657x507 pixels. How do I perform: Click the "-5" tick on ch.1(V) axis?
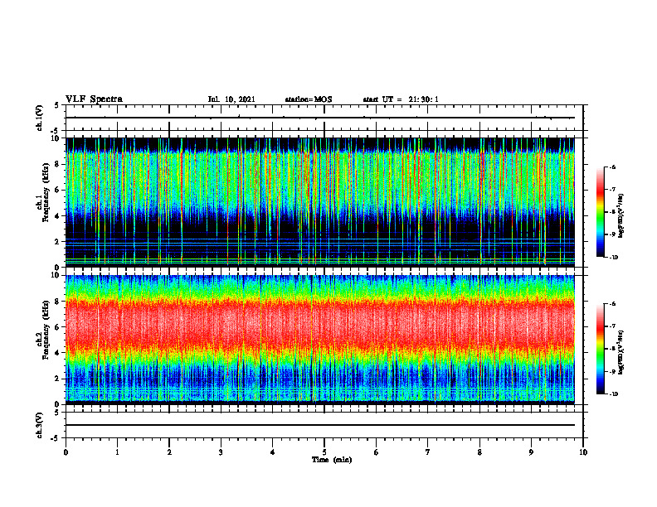click(56, 131)
